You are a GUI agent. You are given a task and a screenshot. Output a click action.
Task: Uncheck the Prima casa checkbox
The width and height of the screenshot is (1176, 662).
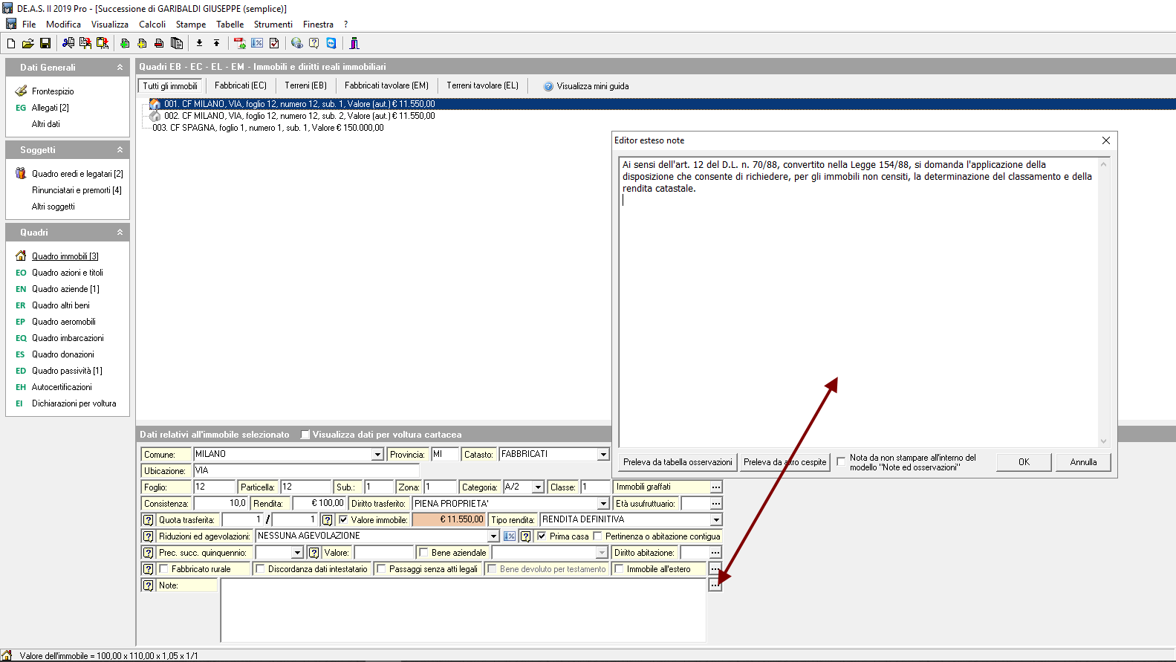click(x=542, y=536)
